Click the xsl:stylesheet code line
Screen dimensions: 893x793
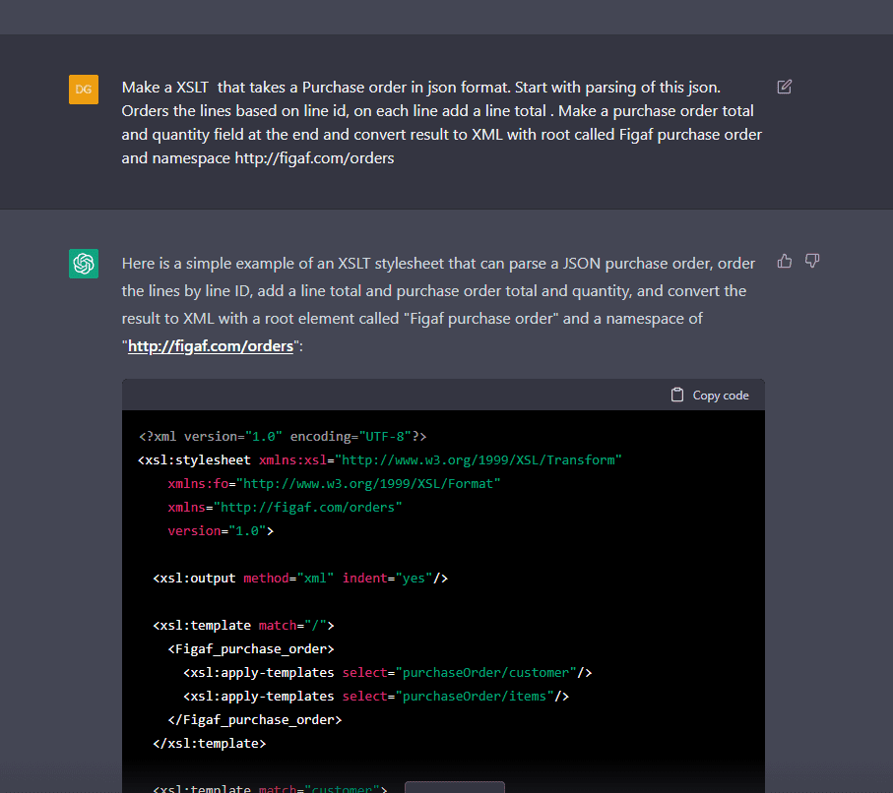380,460
